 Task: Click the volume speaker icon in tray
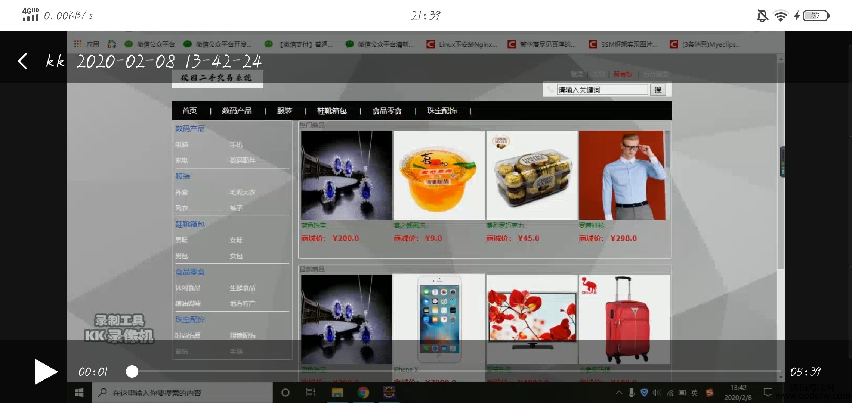click(x=656, y=393)
